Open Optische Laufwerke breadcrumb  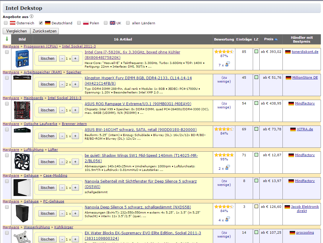tap(40, 124)
